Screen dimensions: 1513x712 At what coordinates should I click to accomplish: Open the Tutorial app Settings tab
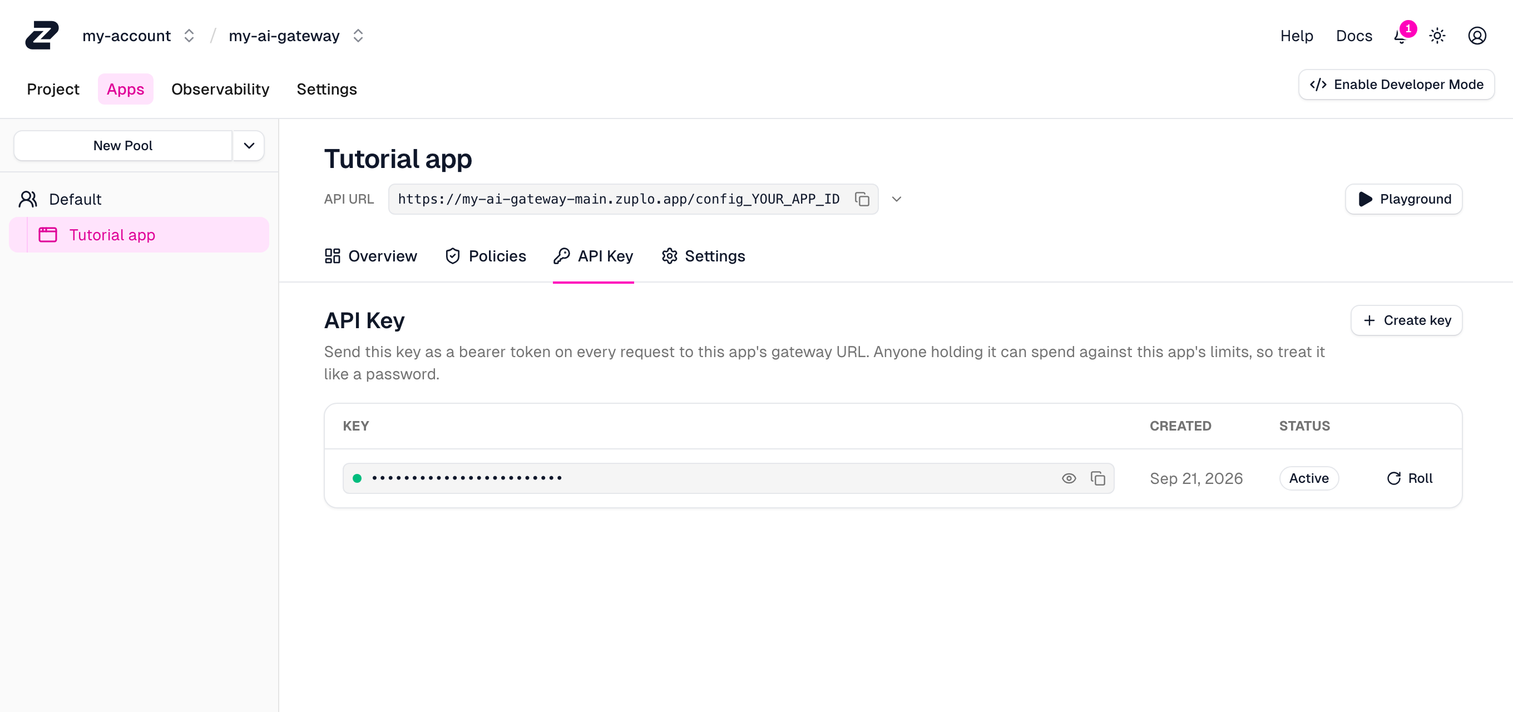coord(703,256)
